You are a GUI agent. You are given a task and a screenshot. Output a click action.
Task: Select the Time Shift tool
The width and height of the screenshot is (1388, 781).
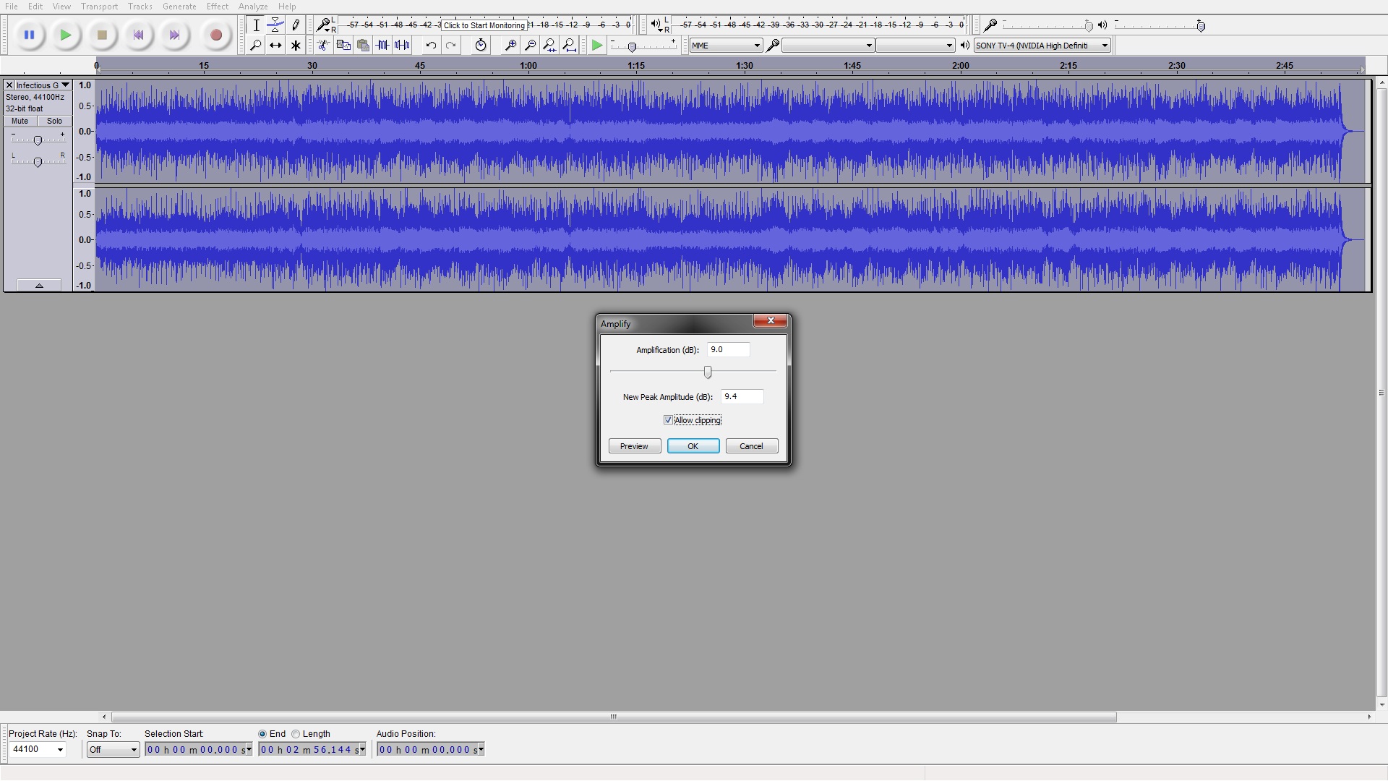point(275,46)
